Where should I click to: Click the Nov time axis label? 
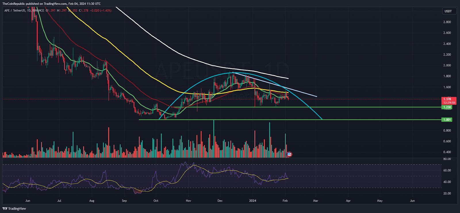pyautogui.click(x=189, y=201)
